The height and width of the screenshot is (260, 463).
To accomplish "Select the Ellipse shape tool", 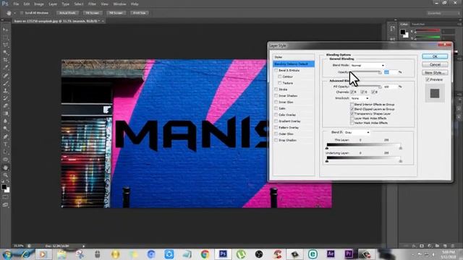I will point(5,160).
